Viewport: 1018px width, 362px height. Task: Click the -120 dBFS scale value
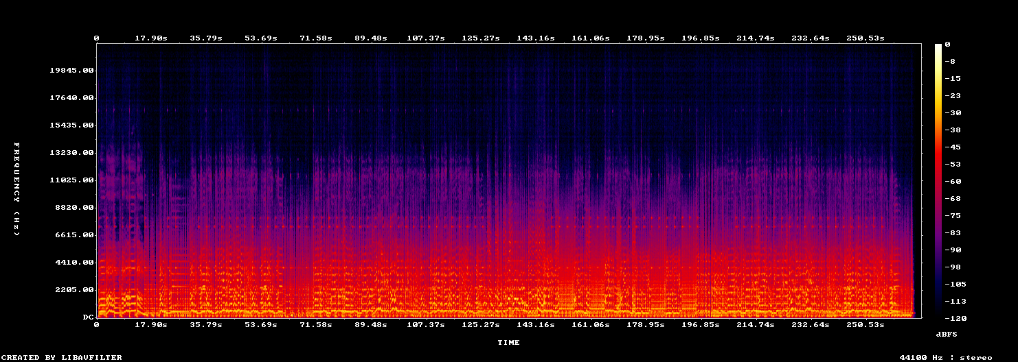click(955, 319)
